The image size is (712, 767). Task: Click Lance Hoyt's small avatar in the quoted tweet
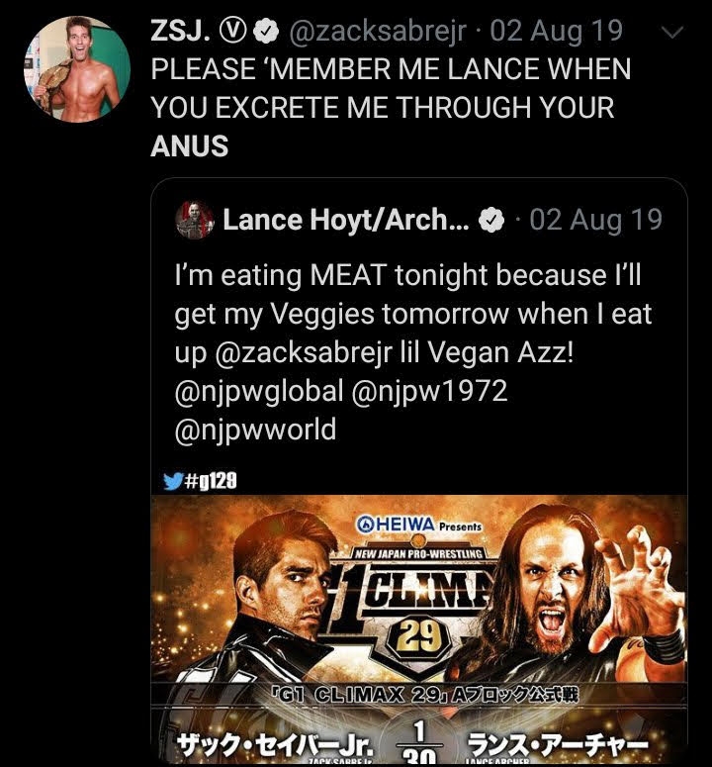pos(195,220)
